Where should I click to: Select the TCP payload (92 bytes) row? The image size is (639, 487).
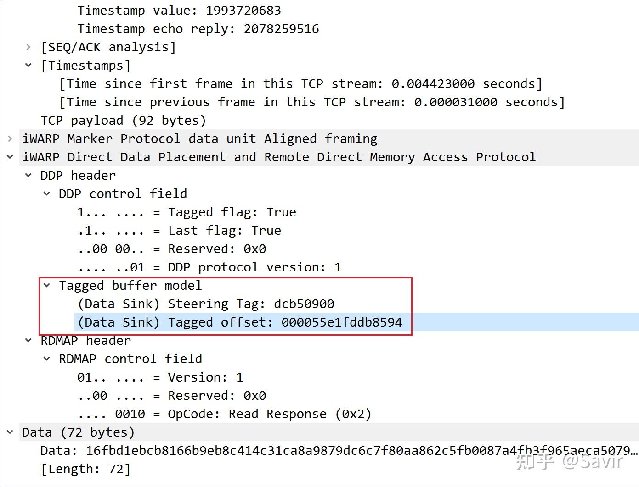coord(123,120)
